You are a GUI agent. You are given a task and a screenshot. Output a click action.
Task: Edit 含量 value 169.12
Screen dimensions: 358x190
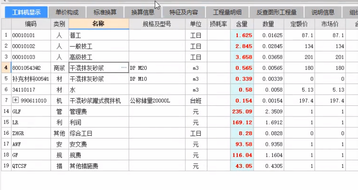point(242,122)
